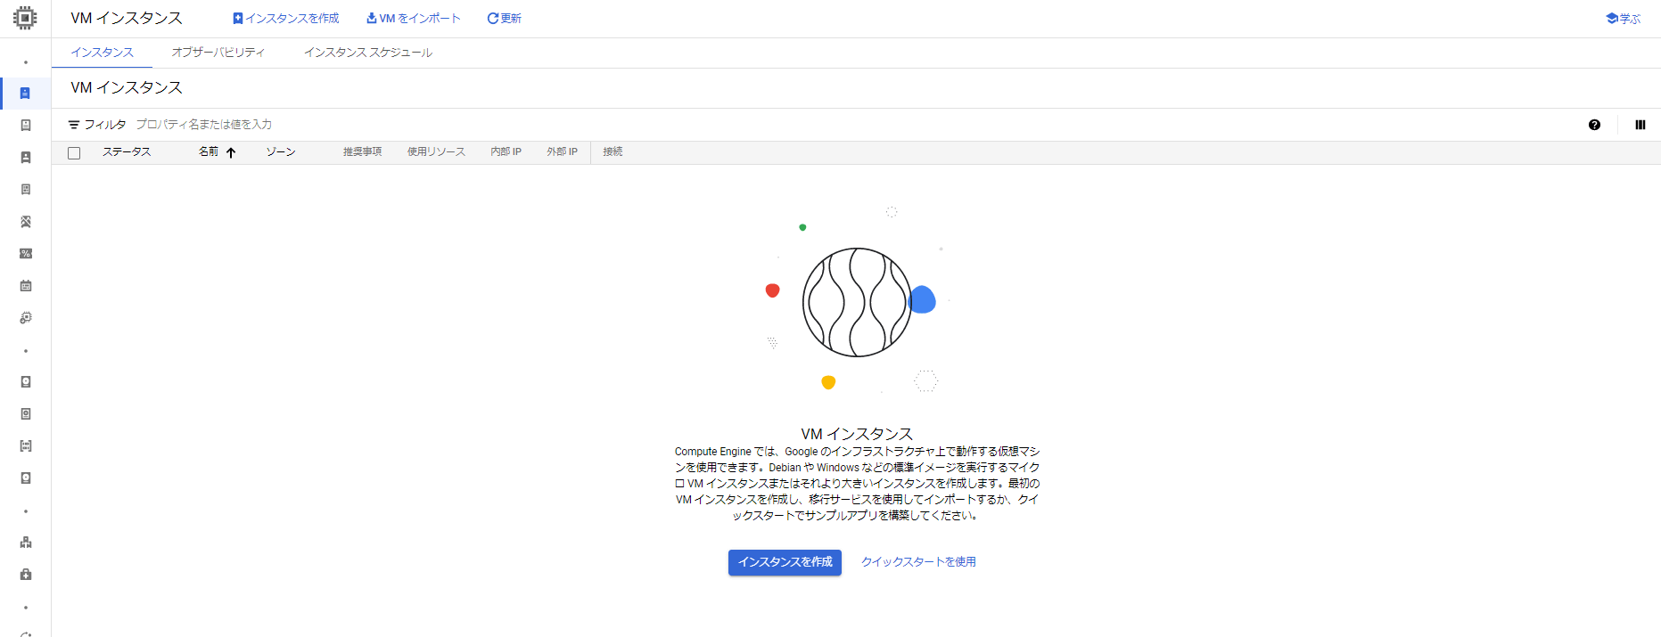
Task: Click 更新 refresh button
Action: coord(504,18)
